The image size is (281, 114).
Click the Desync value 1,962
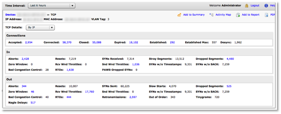(x=238, y=42)
